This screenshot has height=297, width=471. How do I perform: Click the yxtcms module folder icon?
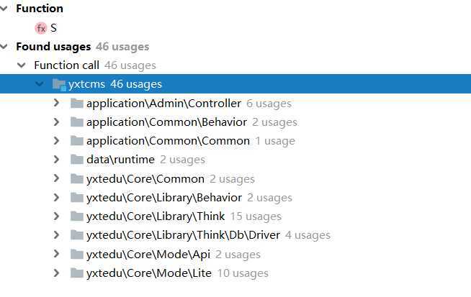pyautogui.click(x=59, y=84)
